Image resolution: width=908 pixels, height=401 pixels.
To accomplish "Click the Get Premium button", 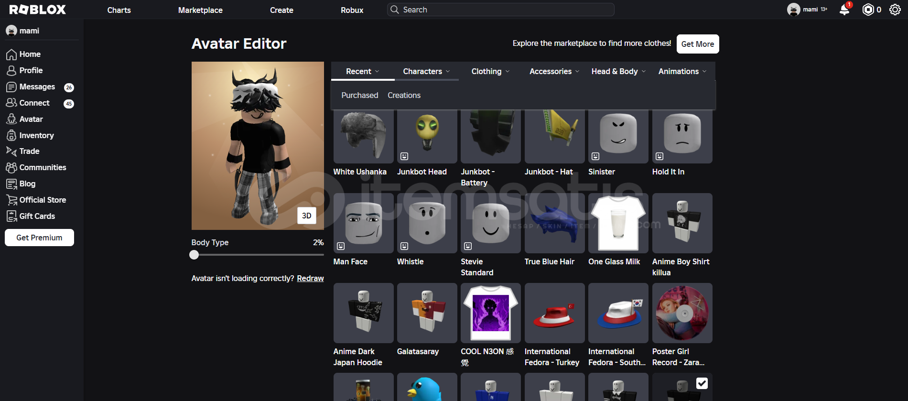I will (39, 238).
